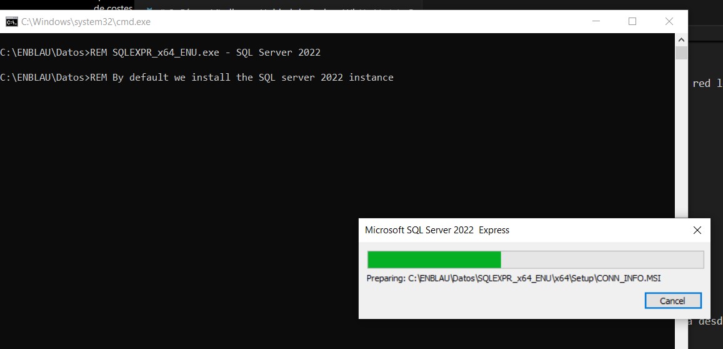
Task: Click the 'Preparing: ...CONN_INFO.MSI' status text
Action: pyautogui.click(x=514, y=278)
